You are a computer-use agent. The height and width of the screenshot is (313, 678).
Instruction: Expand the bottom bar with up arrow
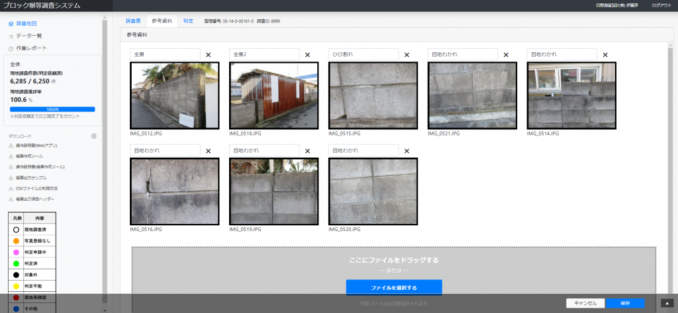(667, 303)
